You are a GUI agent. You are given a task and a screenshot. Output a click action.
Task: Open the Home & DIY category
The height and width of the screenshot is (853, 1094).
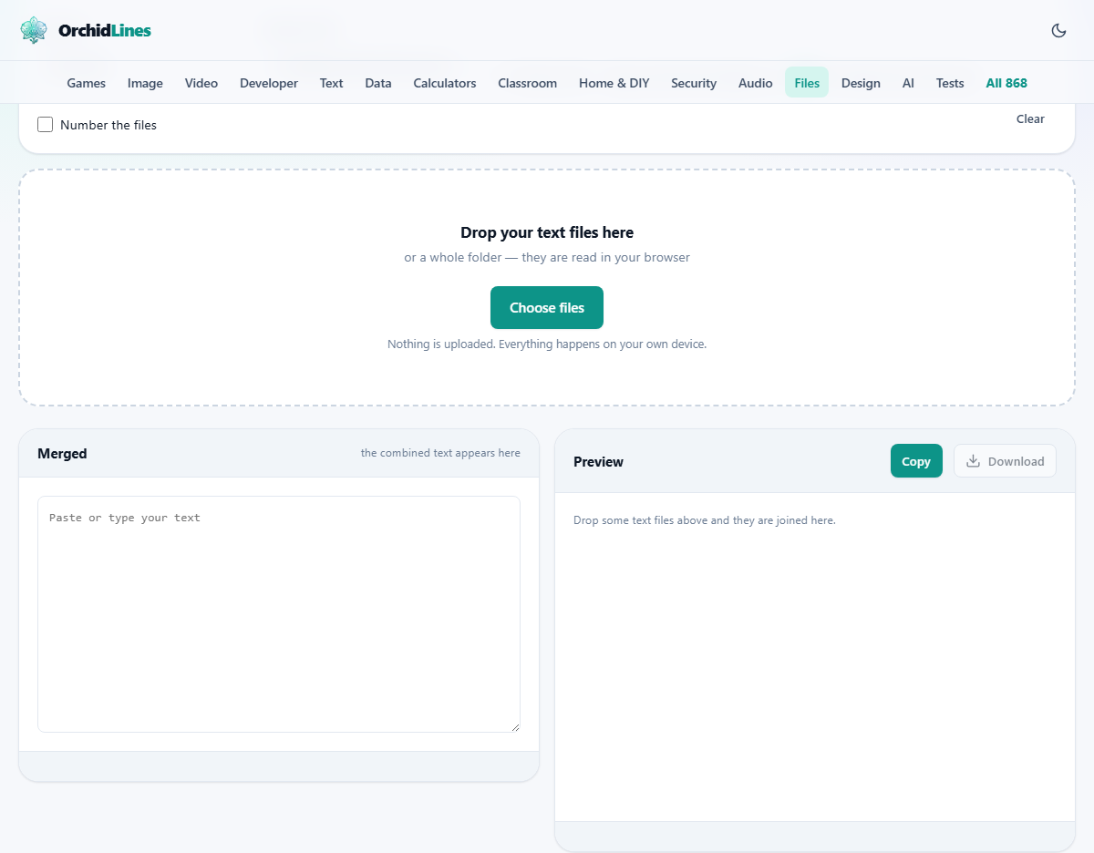[614, 83]
